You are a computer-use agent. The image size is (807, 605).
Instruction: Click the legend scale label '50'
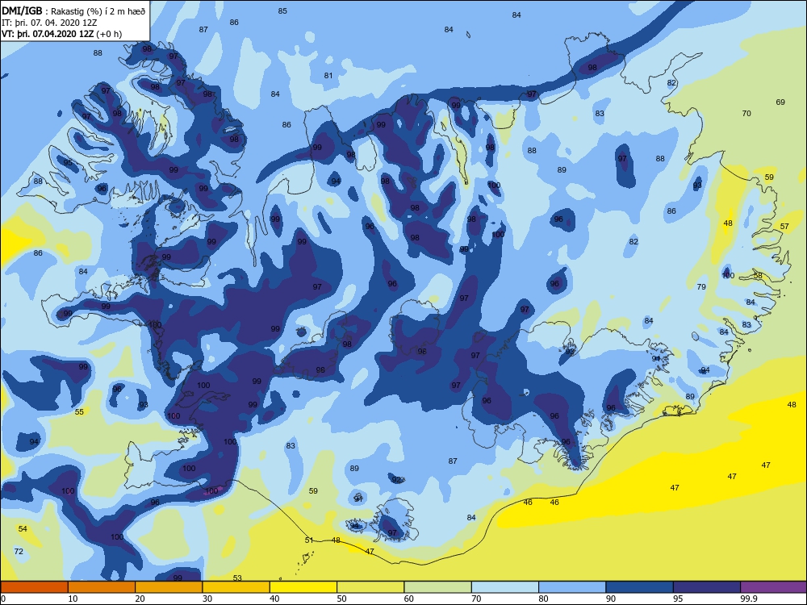pos(341,599)
